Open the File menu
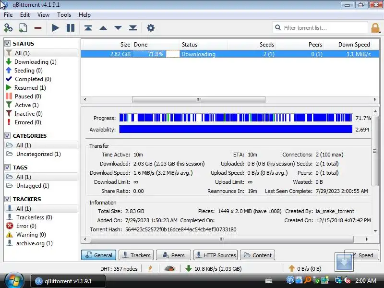This screenshot has width=384, height=288. click(8, 15)
